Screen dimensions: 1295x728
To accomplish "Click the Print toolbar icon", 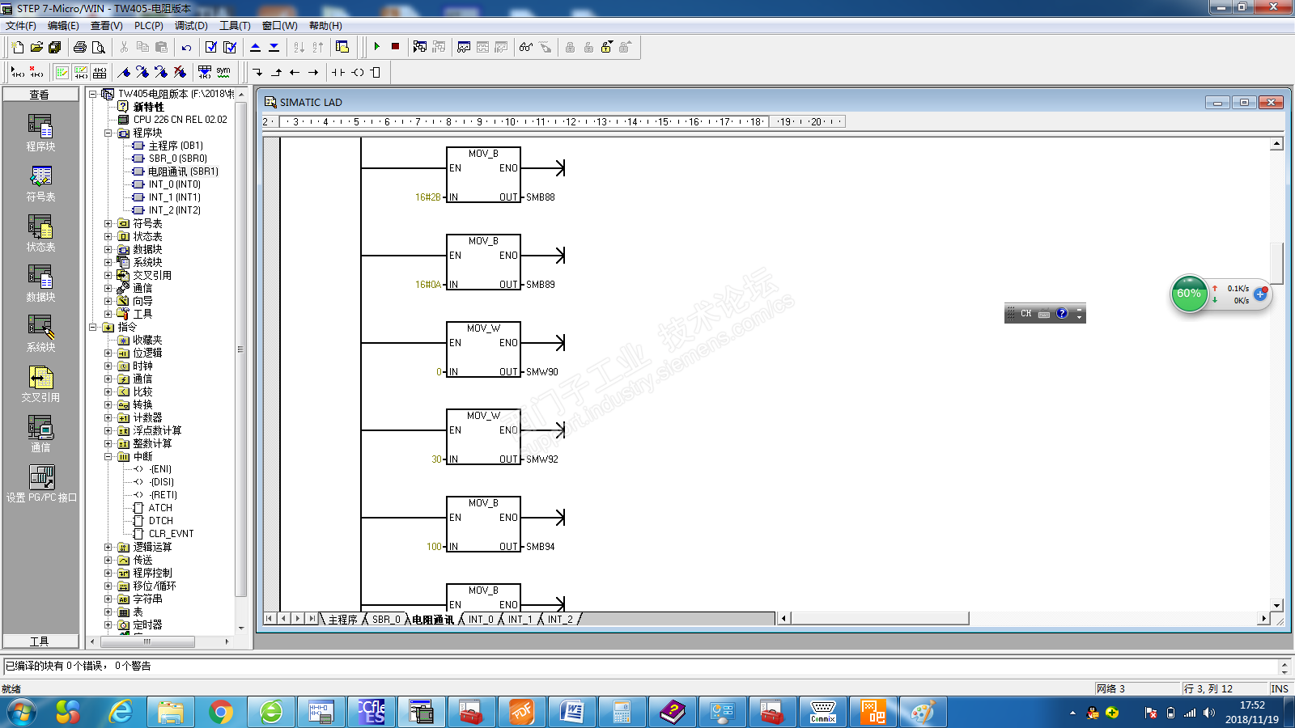I will 80,47.
